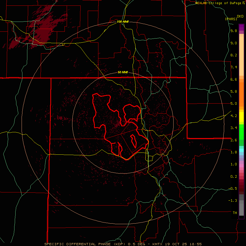The image size is (246, 246).
Task: Click the DKD legend heading
Action: (240, 16)
